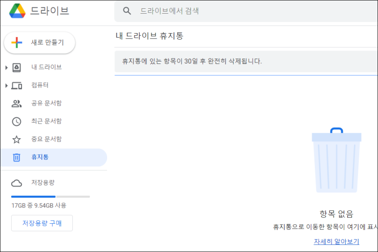Click the 최근 문서함 clock icon
Viewport: 378px width, 252px height.
tap(17, 122)
